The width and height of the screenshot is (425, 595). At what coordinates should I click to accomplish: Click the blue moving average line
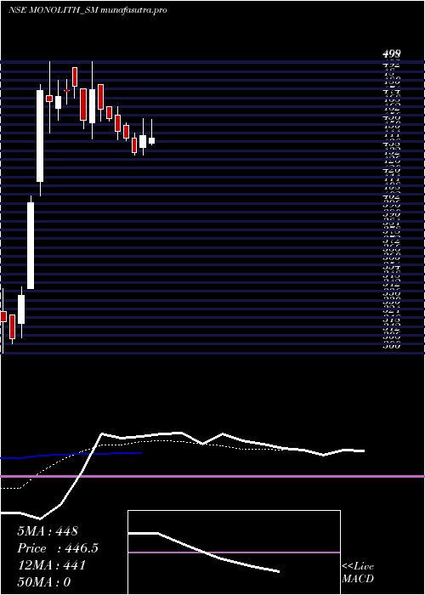(x=71, y=455)
